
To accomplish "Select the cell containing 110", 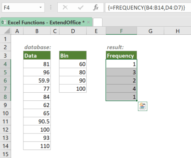I will [37, 146].
